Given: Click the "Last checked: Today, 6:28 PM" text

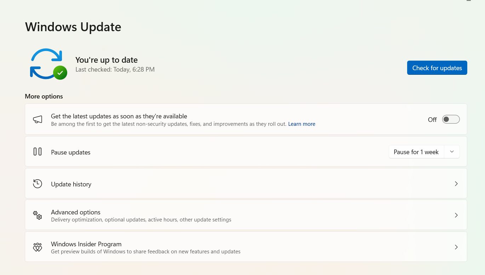Looking at the screenshot, I should (x=115, y=69).
